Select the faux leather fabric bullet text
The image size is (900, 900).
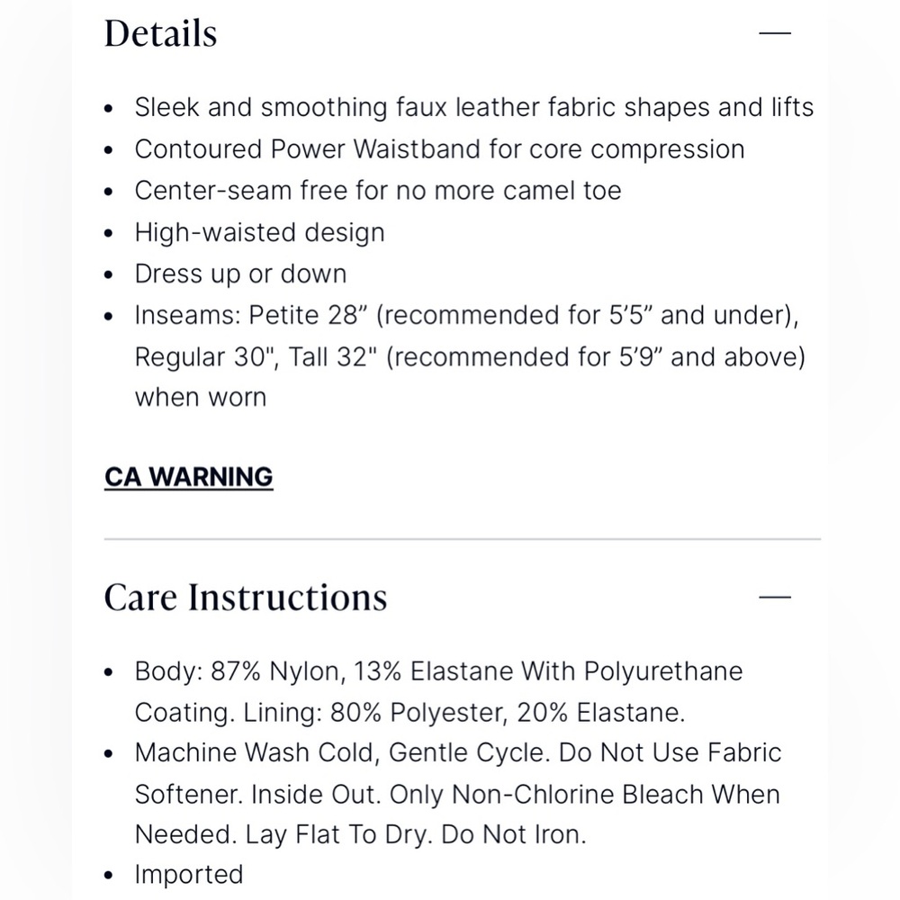[x=474, y=107]
